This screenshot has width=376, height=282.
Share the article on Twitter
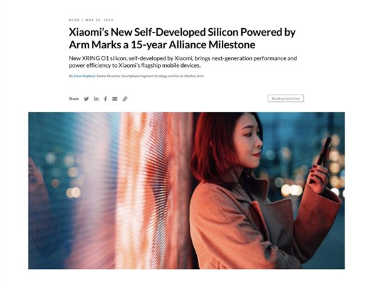(86, 99)
